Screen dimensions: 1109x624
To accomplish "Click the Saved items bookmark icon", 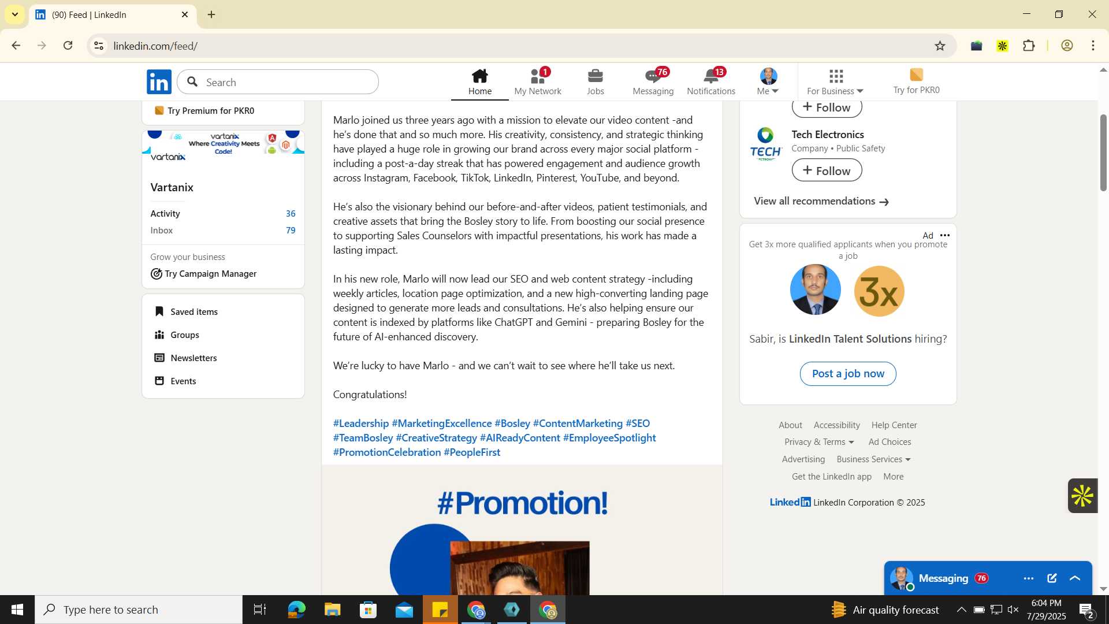I will (159, 311).
